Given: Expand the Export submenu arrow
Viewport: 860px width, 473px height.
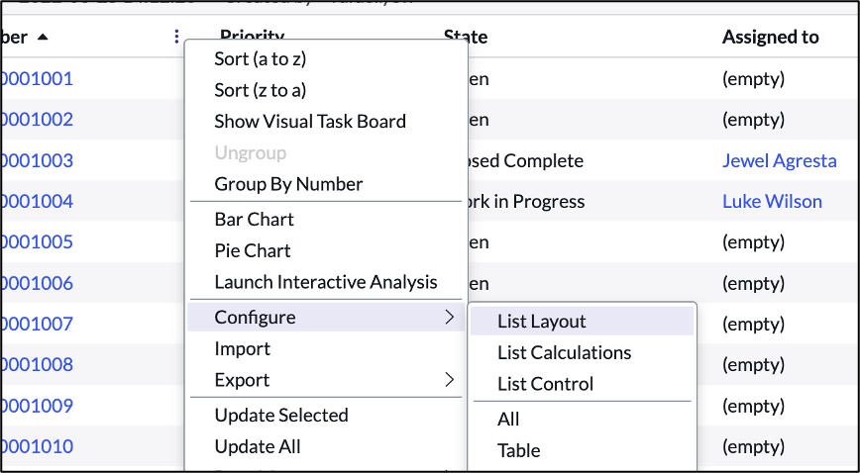Looking at the screenshot, I should click(x=449, y=380).
